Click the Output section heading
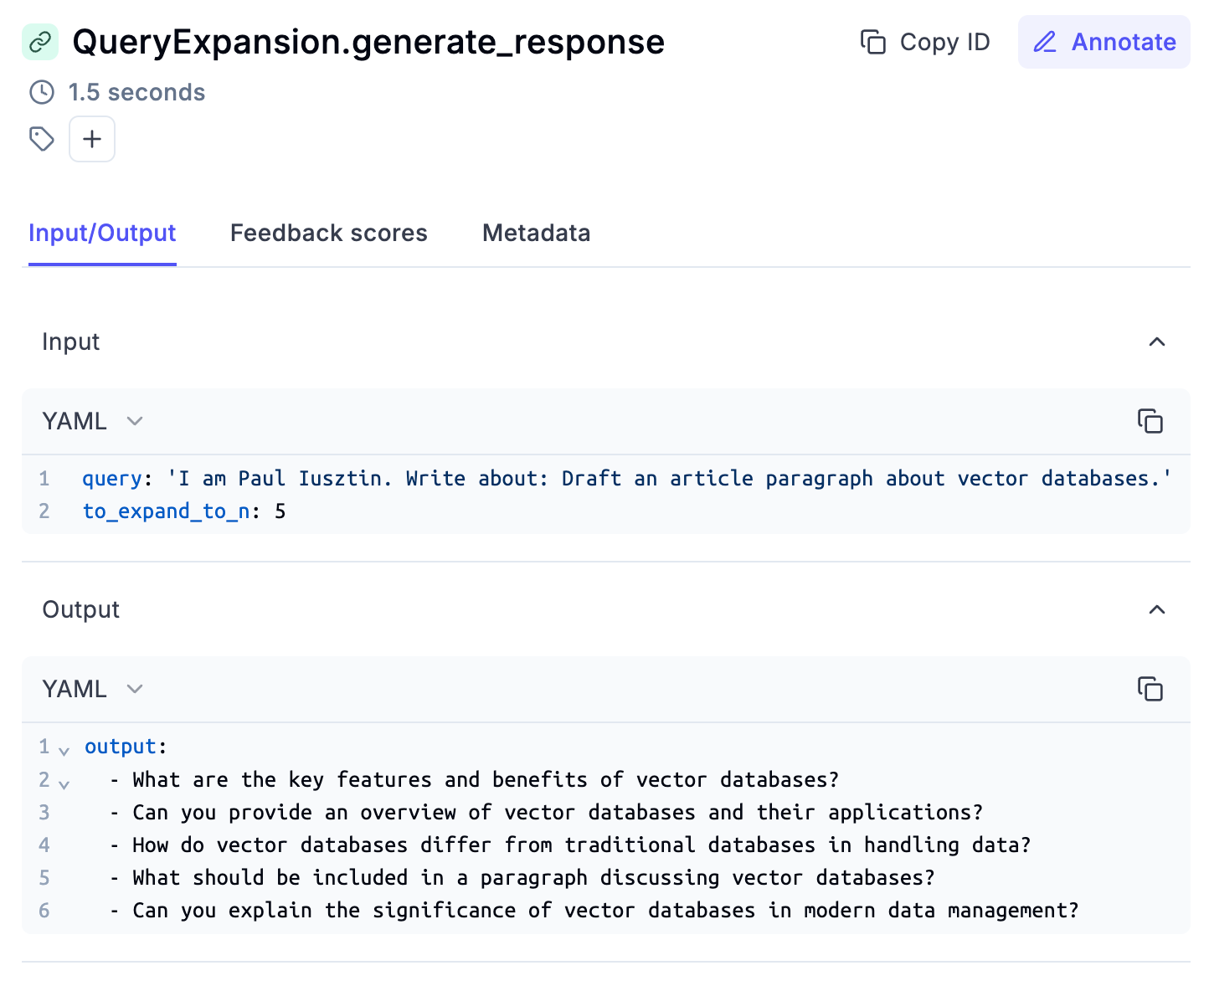 tap(81, 609)
